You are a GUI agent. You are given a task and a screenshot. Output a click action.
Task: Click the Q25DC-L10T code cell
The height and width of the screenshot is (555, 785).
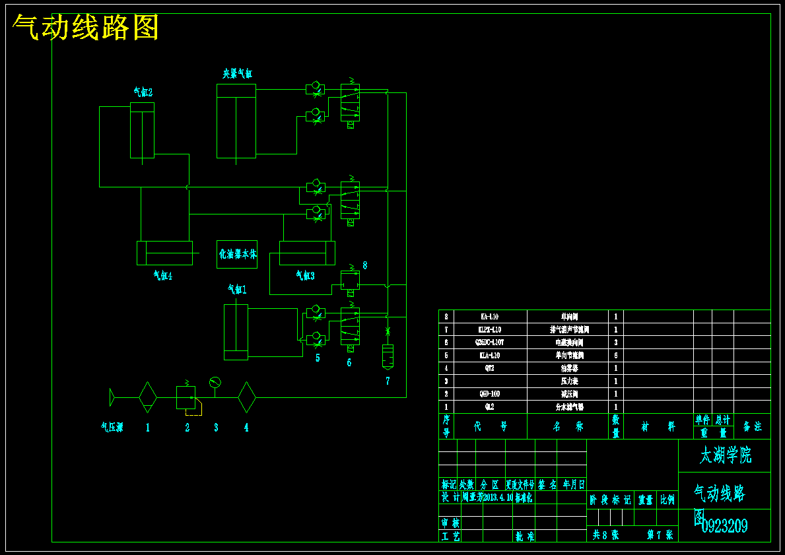coord(490,343)
